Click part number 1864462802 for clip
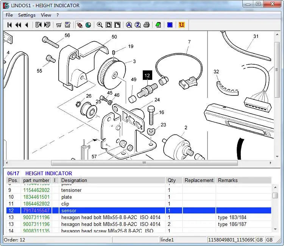 36,204
